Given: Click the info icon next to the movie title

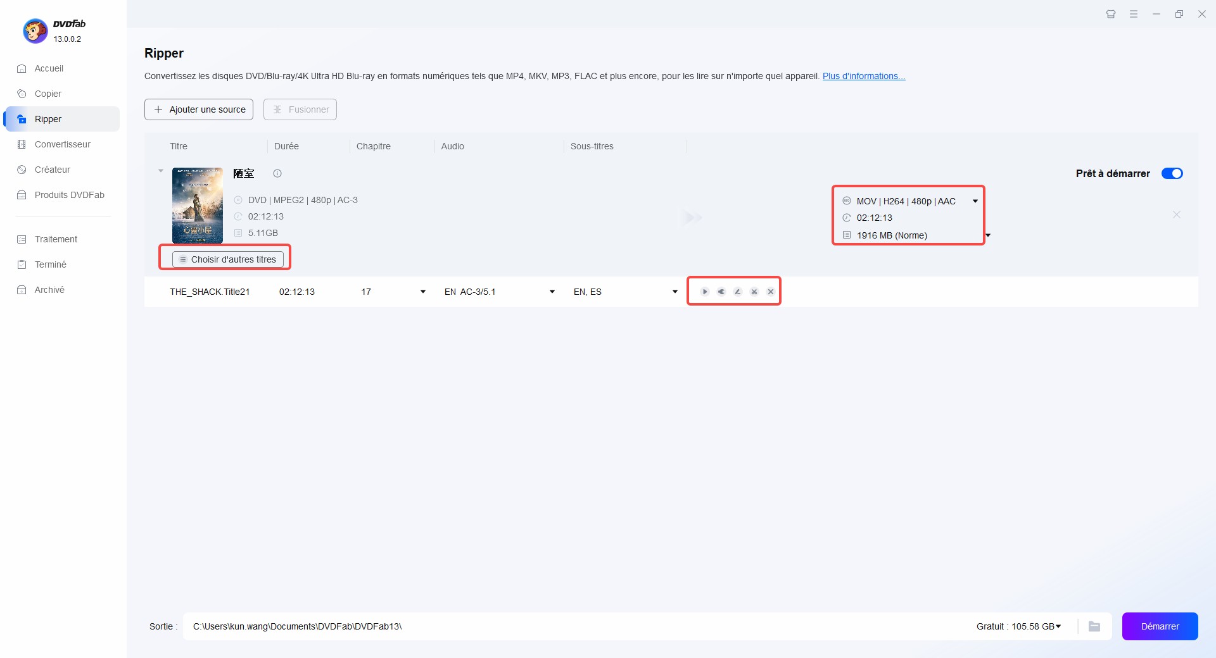Looking at the screenshot, I should 277,173.
